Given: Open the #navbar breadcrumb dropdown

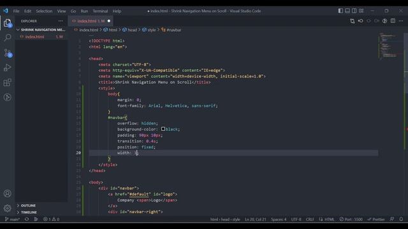Looking at the screenshot, I should tap(171, 30).
